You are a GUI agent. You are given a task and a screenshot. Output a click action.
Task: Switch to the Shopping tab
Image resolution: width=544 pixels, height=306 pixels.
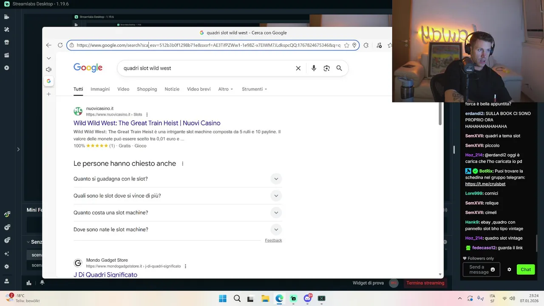pyautogui.click(x=147, y=89)
